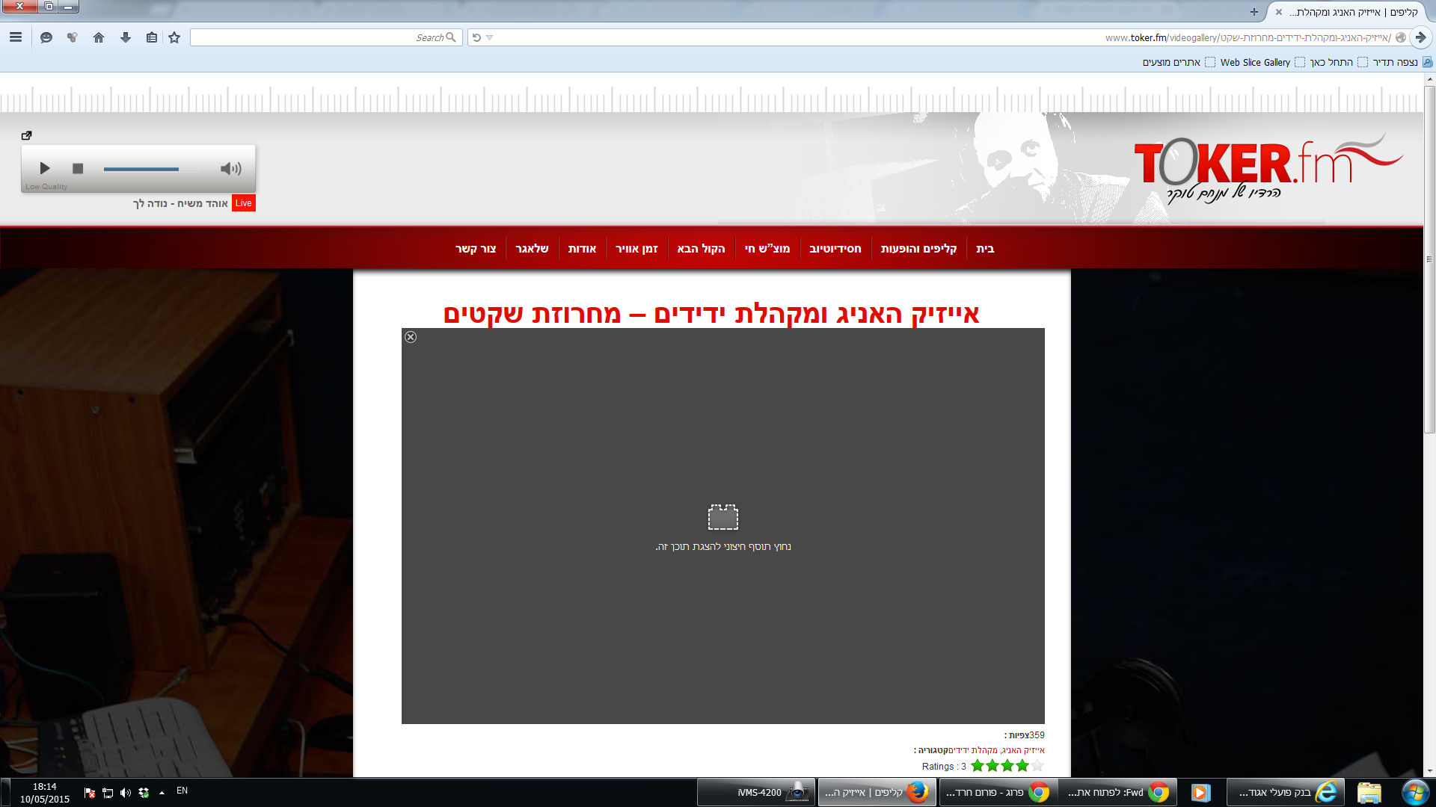Viewport: 1436px width, 807px height.
Task: Click the Home toolbar icon
Action: (99, 37)
